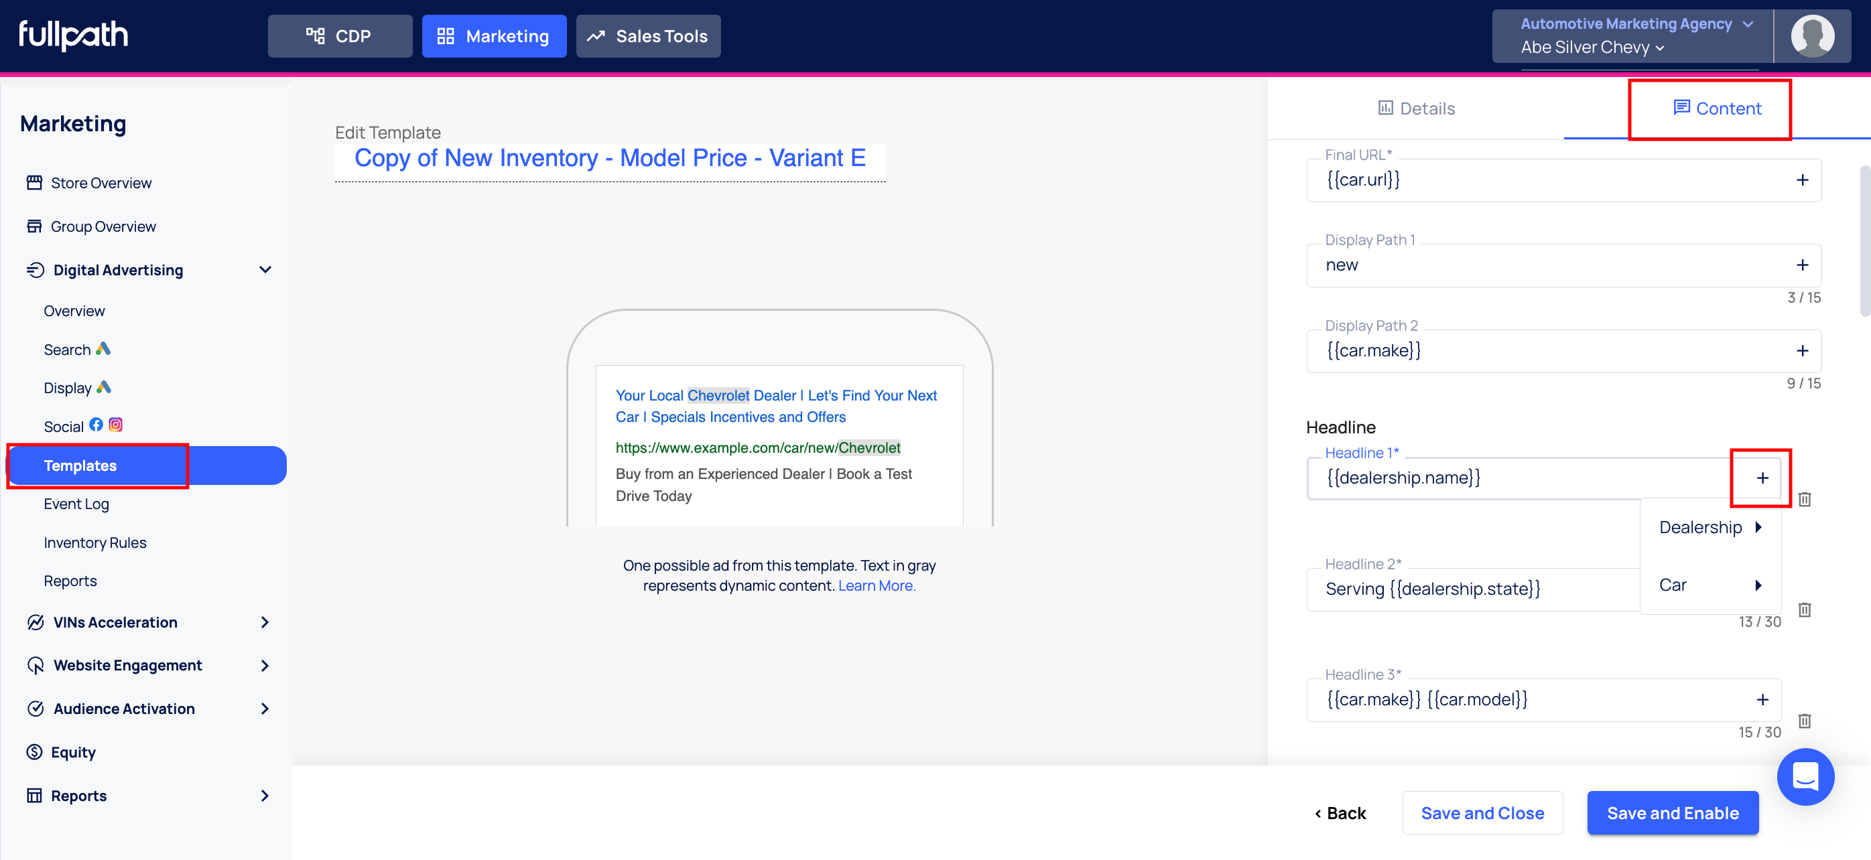Switch to the Details tab
The image size is (1871, 860).
click(x=1415, y=109)
